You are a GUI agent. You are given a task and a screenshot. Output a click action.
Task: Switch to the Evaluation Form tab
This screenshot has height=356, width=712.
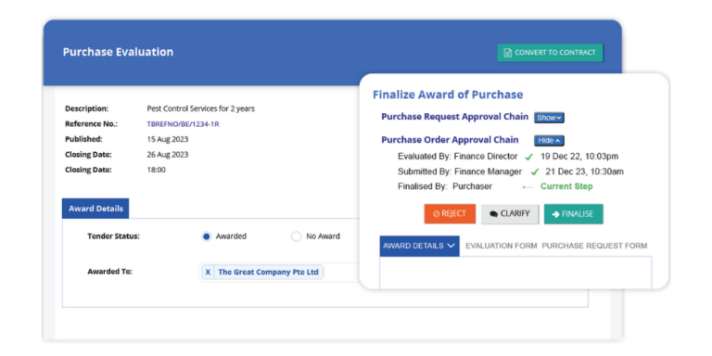pyautogui.click(x=501, y=246)
